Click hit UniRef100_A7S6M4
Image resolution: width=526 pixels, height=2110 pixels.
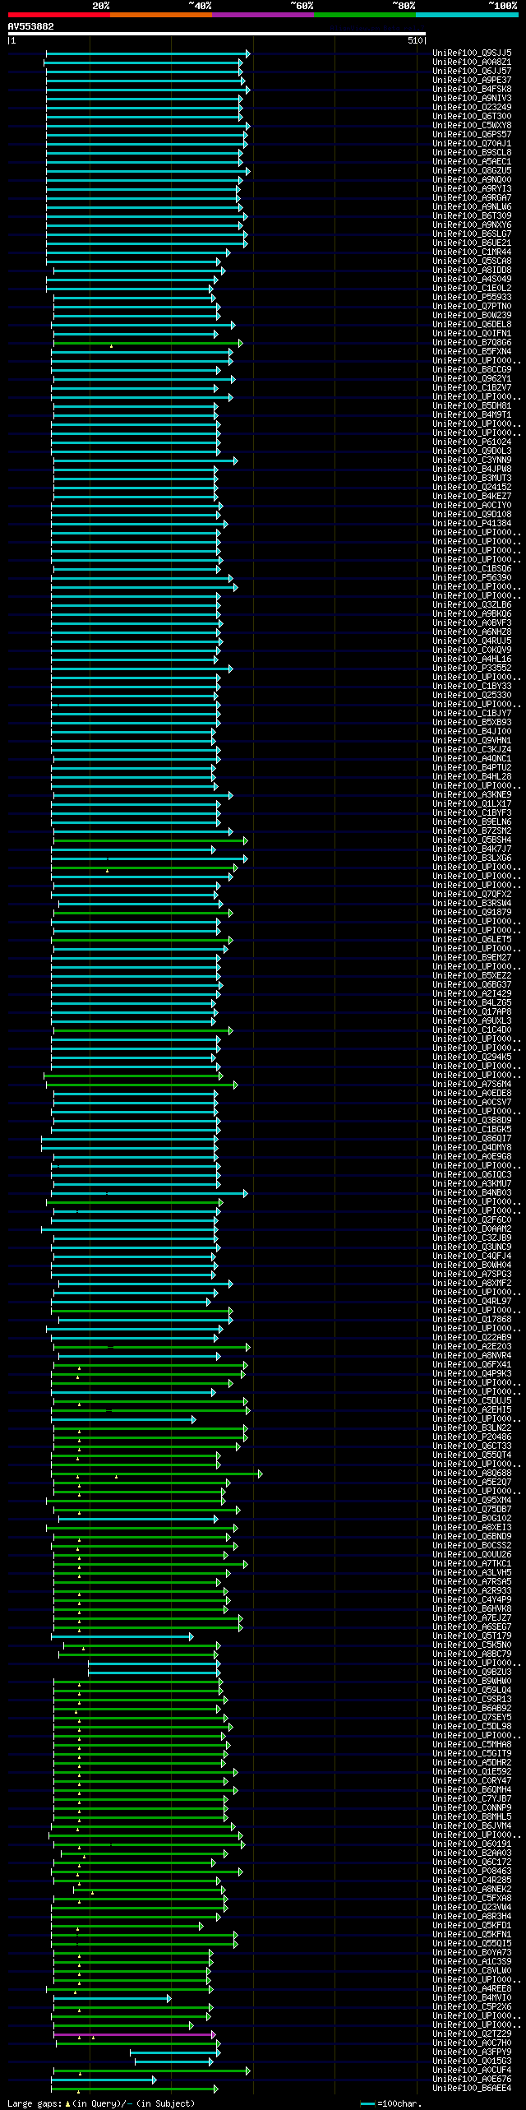472,1085
